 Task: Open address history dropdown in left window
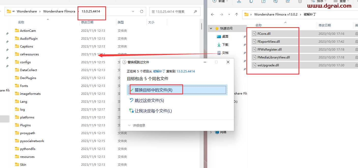133,11
